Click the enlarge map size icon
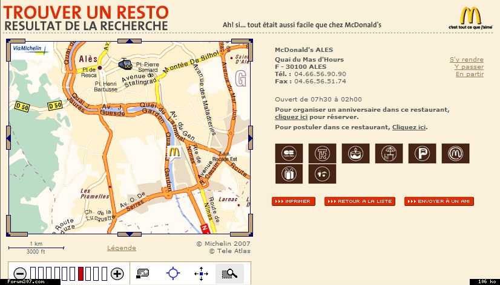Screen dimensions: 500x285 click(142, 273)
